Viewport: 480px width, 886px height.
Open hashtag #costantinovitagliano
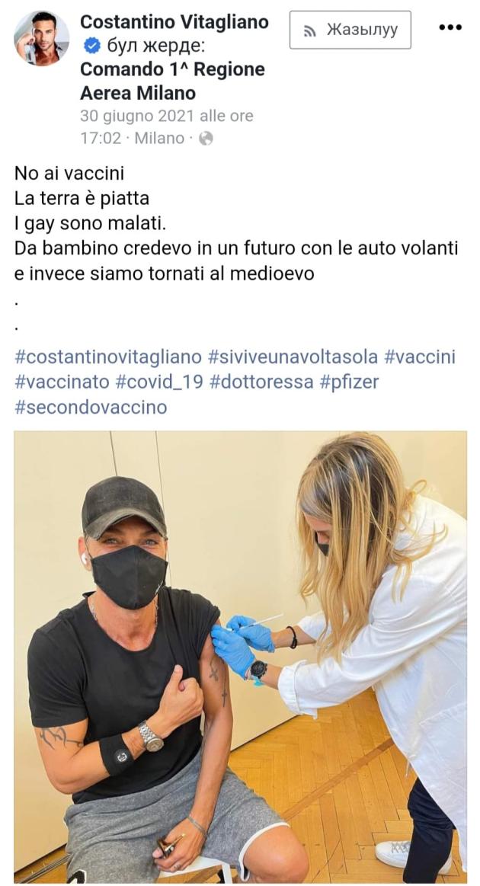pos(108,357)
